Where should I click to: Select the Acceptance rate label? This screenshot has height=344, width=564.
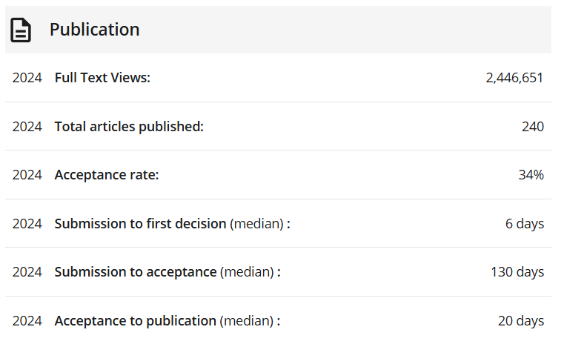[107, 175]
